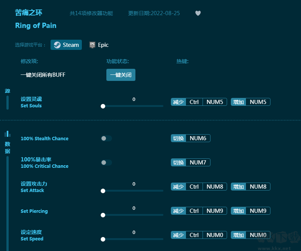The width and height of the screenshot is (301, 251).
Task: Click the Set Piercing slider handle
Action: pyautogui.click(x=103, y=215)
